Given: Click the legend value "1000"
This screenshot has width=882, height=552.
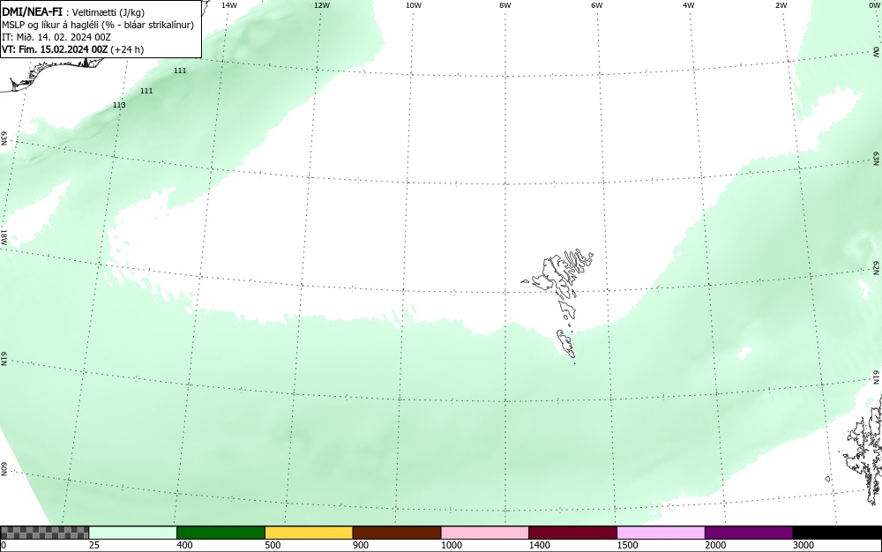Looking at the screenshot, I should (451, 545).
